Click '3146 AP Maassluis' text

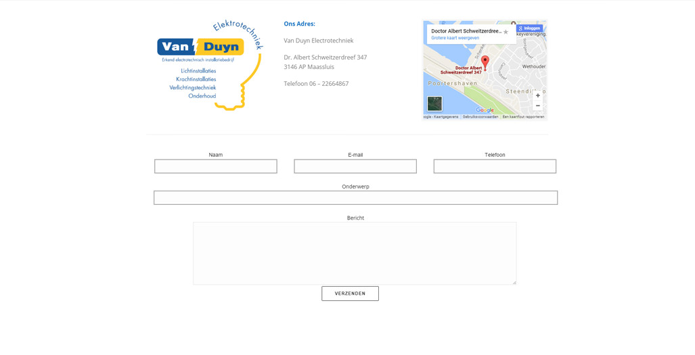(x=309, y=68)
